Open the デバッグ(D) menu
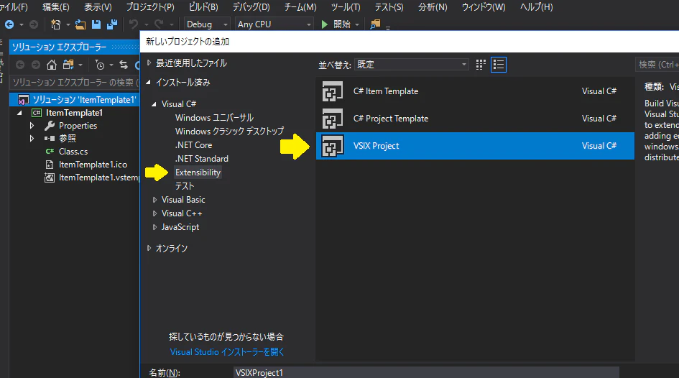 (x=251, y=7)
